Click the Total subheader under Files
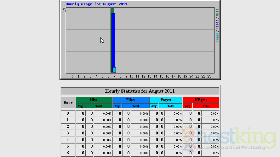Image resolution: width=280 pixels, height=157 pixels. pos(135,106)
